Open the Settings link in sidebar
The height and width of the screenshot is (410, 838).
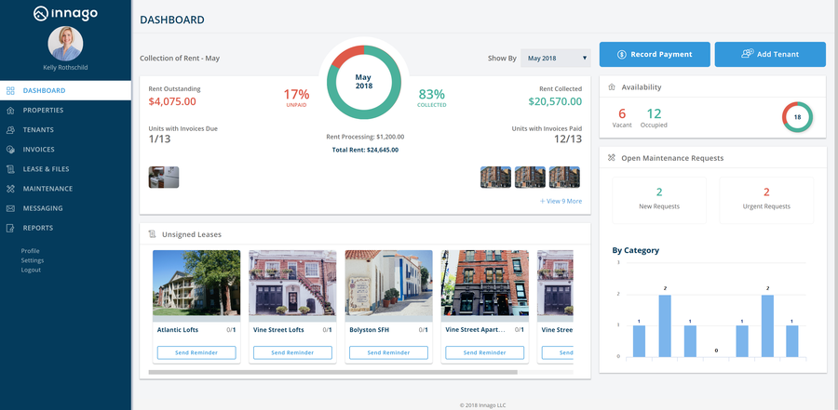tap(33, 260)
